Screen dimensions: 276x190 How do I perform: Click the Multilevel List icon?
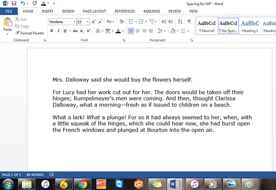[x=152, y=21]
